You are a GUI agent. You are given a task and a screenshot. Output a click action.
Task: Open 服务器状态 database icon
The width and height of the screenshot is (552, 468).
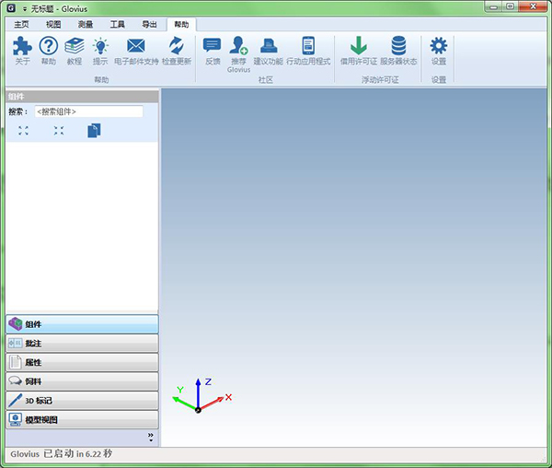(x=398, y=46)
